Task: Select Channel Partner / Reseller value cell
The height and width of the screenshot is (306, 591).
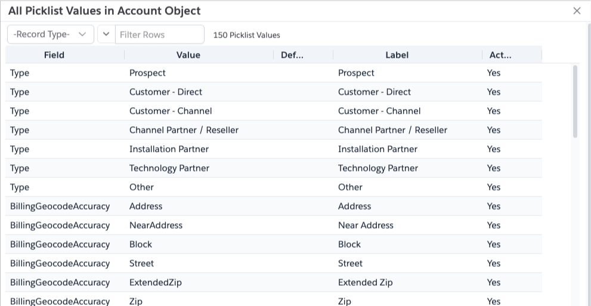Action: [184, 130]
